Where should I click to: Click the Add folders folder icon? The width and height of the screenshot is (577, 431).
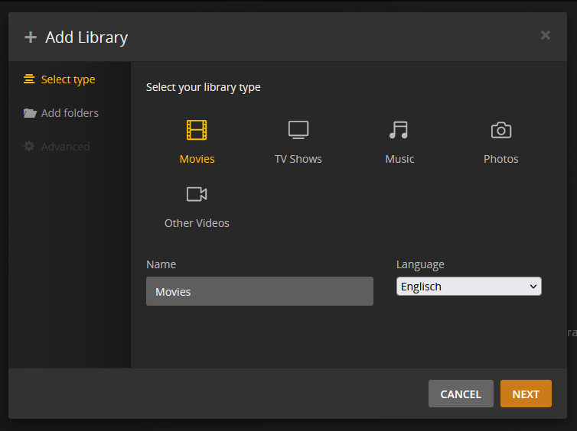pyautogui.click(x=30, y=113)
